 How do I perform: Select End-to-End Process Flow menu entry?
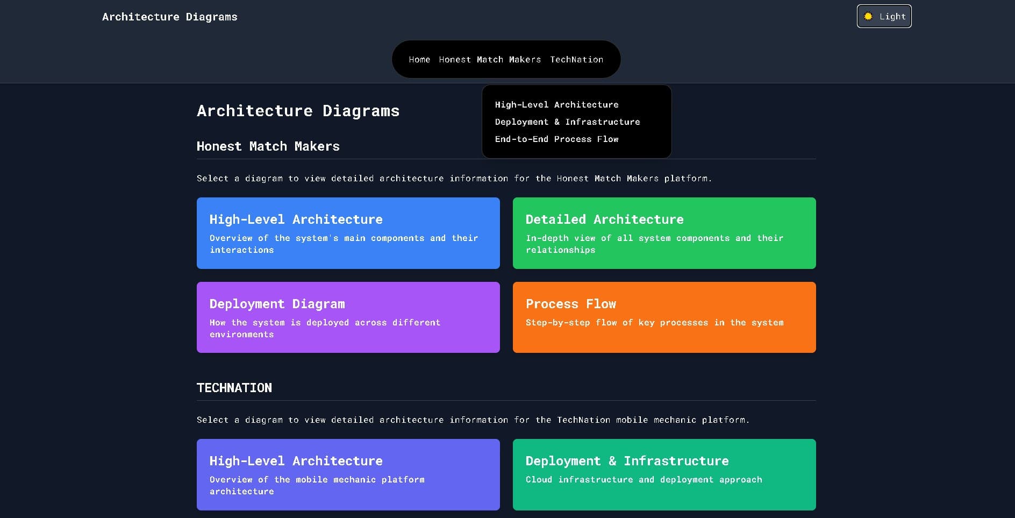click(x=557, y=139)
